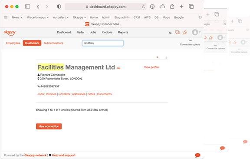Expand the AutoAlert bookmarks folder

point(61,17)
